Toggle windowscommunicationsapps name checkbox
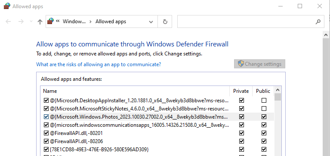Image resolution: width=330 pixels, height=156 pixels. (x=46, y=125)
